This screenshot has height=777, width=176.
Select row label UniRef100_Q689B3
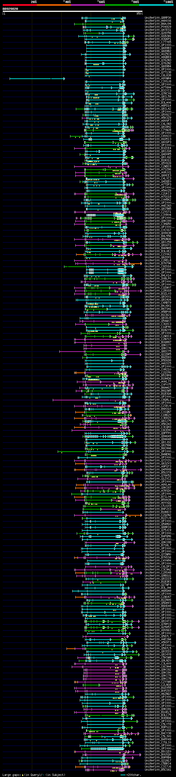point(158,48)
